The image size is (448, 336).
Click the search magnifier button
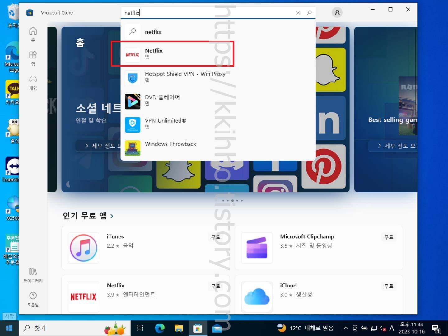click(309, 13)
